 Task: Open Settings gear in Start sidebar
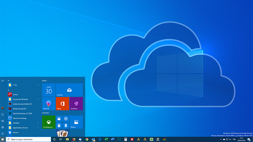pos(3,127)
